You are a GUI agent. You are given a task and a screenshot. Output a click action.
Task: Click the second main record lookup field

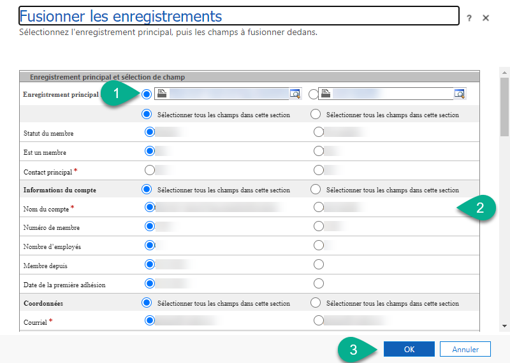pos(392,94)
